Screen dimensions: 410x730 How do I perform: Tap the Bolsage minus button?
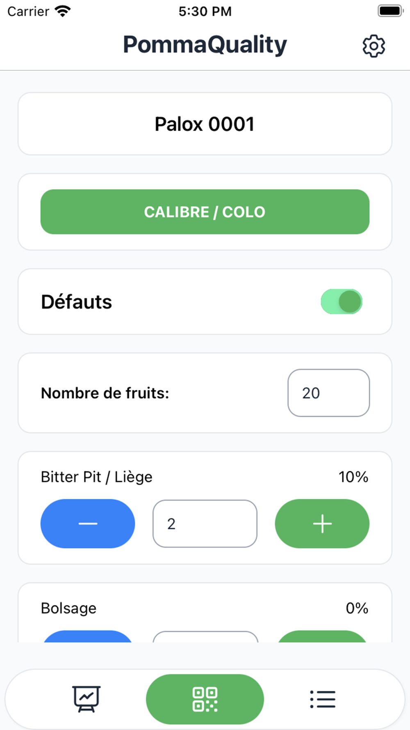click(x=88, y=636)
